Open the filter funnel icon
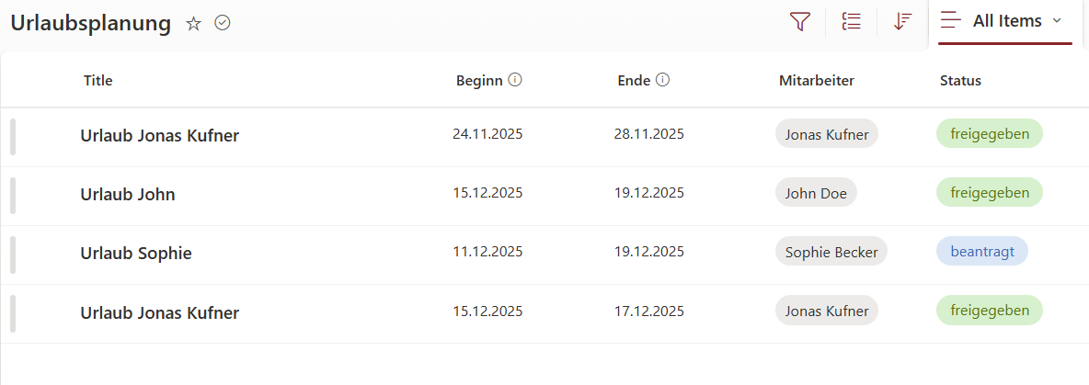1089x385 pixels. [799, 22]
